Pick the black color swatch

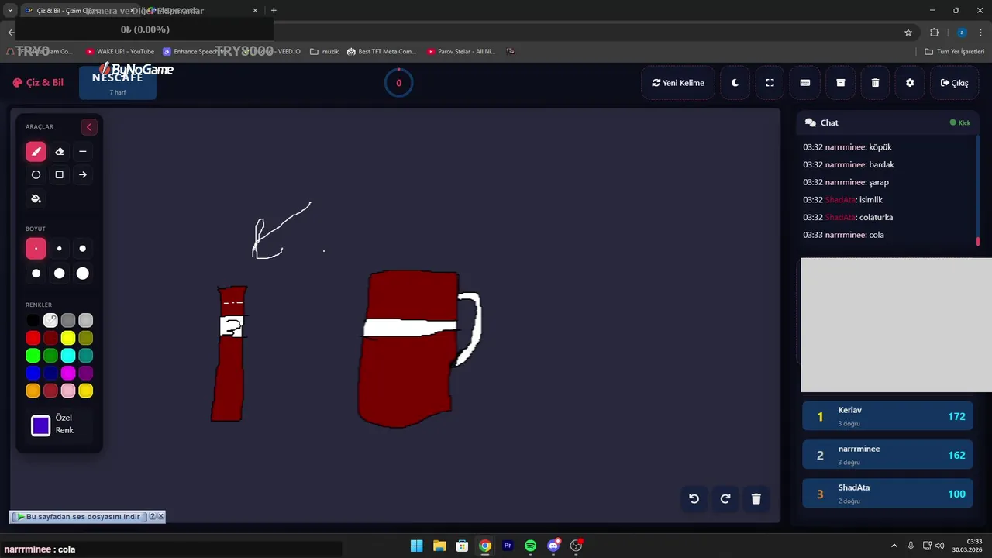click(x=33, y=320)
